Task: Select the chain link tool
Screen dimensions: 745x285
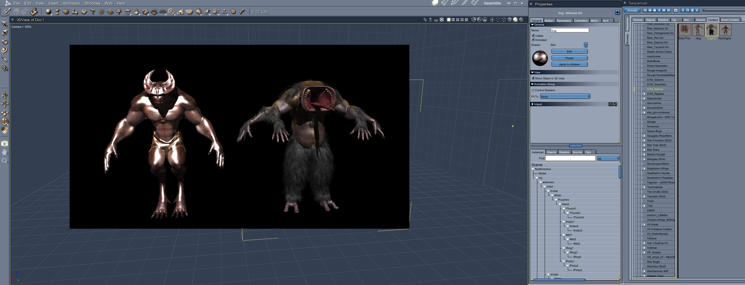Action: (5, 68)
